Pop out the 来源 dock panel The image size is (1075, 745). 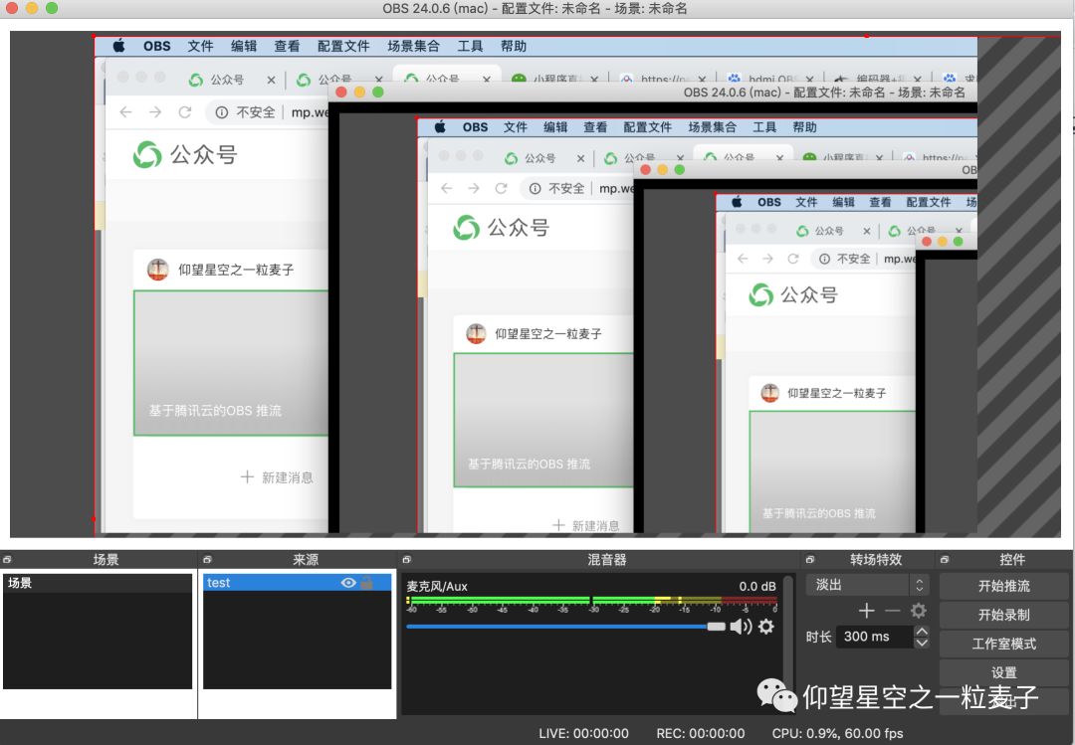(x=207, y=559)
